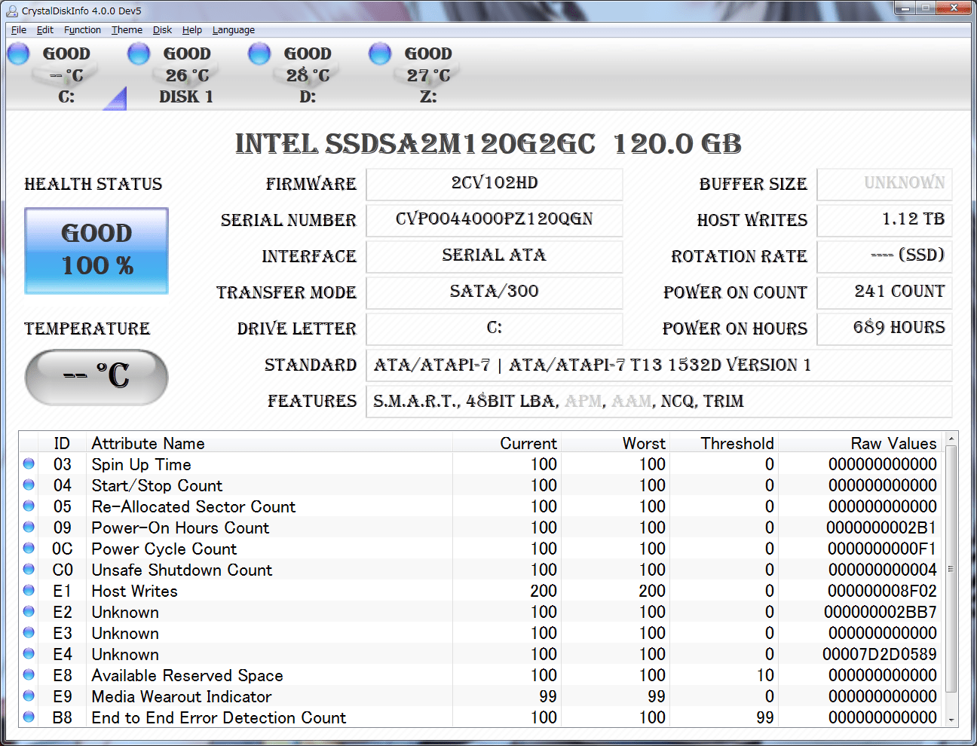Click the transfer mode field SATA/300
This screenshot has width=977, height=746.
495,292
